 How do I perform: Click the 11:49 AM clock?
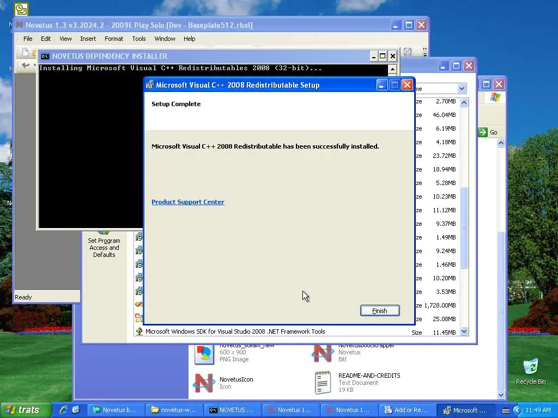click(x=538, y=410)
